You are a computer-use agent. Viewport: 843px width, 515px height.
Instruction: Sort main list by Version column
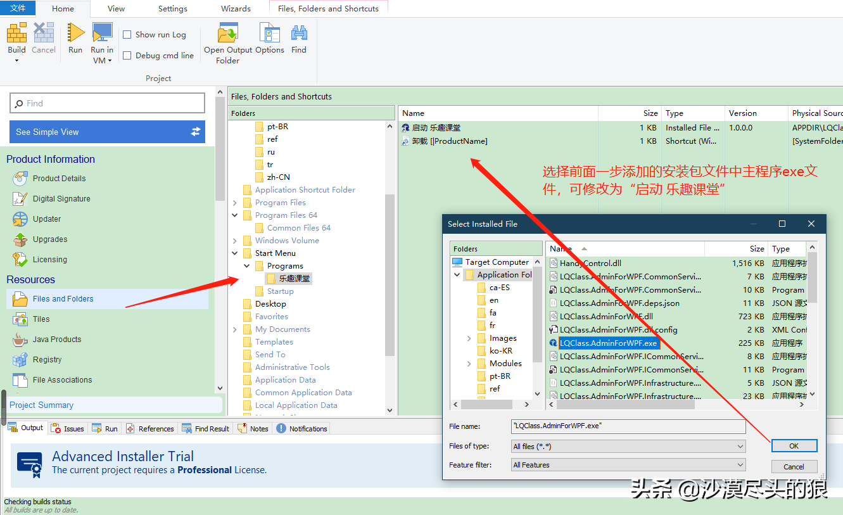point(756,113)
